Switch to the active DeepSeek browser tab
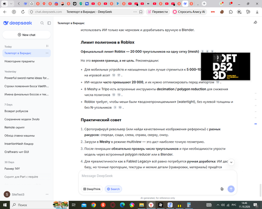262x209 pixels. [x=185, y=4]
